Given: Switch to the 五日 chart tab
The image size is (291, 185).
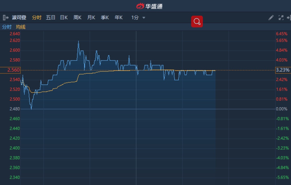Looking at the screenshot, I should (50, 17).
